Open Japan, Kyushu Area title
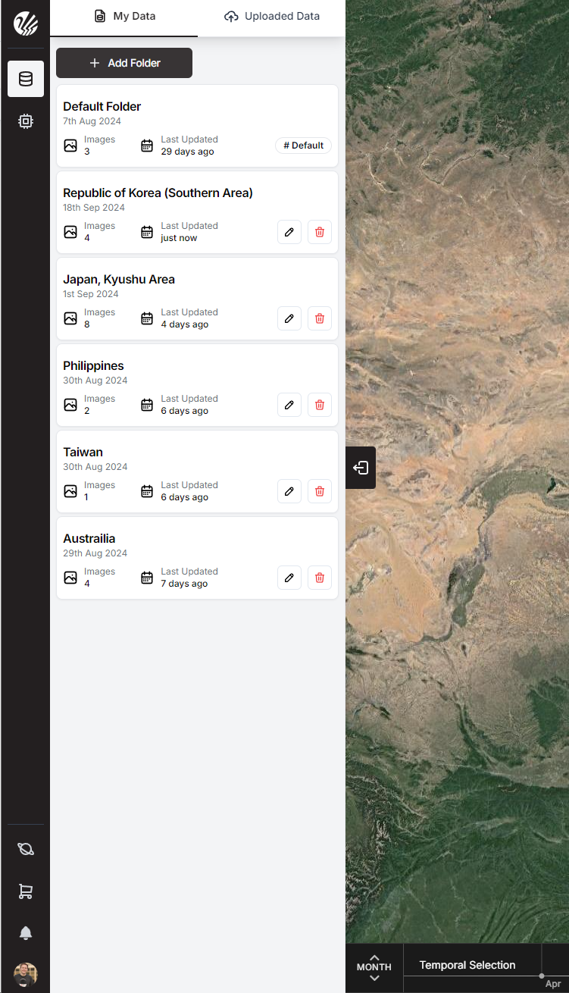Viewport: 569px width, 993px height. click(x=119, y=280)
